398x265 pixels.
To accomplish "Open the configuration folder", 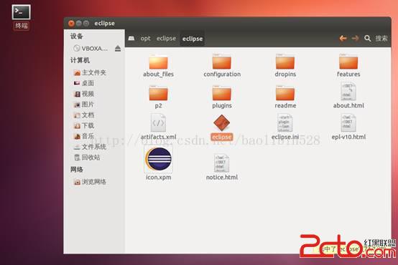I will coord(221,62).
